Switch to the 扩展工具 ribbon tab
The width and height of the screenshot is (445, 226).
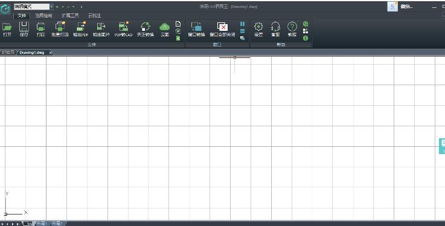click(70, 16)
